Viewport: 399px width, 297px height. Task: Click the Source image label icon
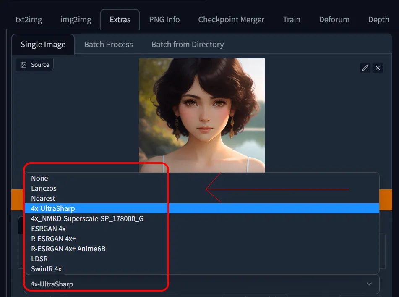[x=23, y=65]
